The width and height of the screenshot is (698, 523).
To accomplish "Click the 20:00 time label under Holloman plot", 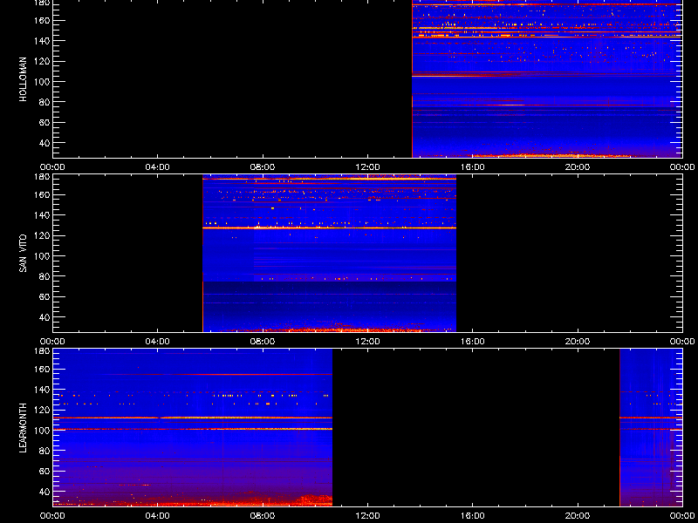I will tap(578, 167).
